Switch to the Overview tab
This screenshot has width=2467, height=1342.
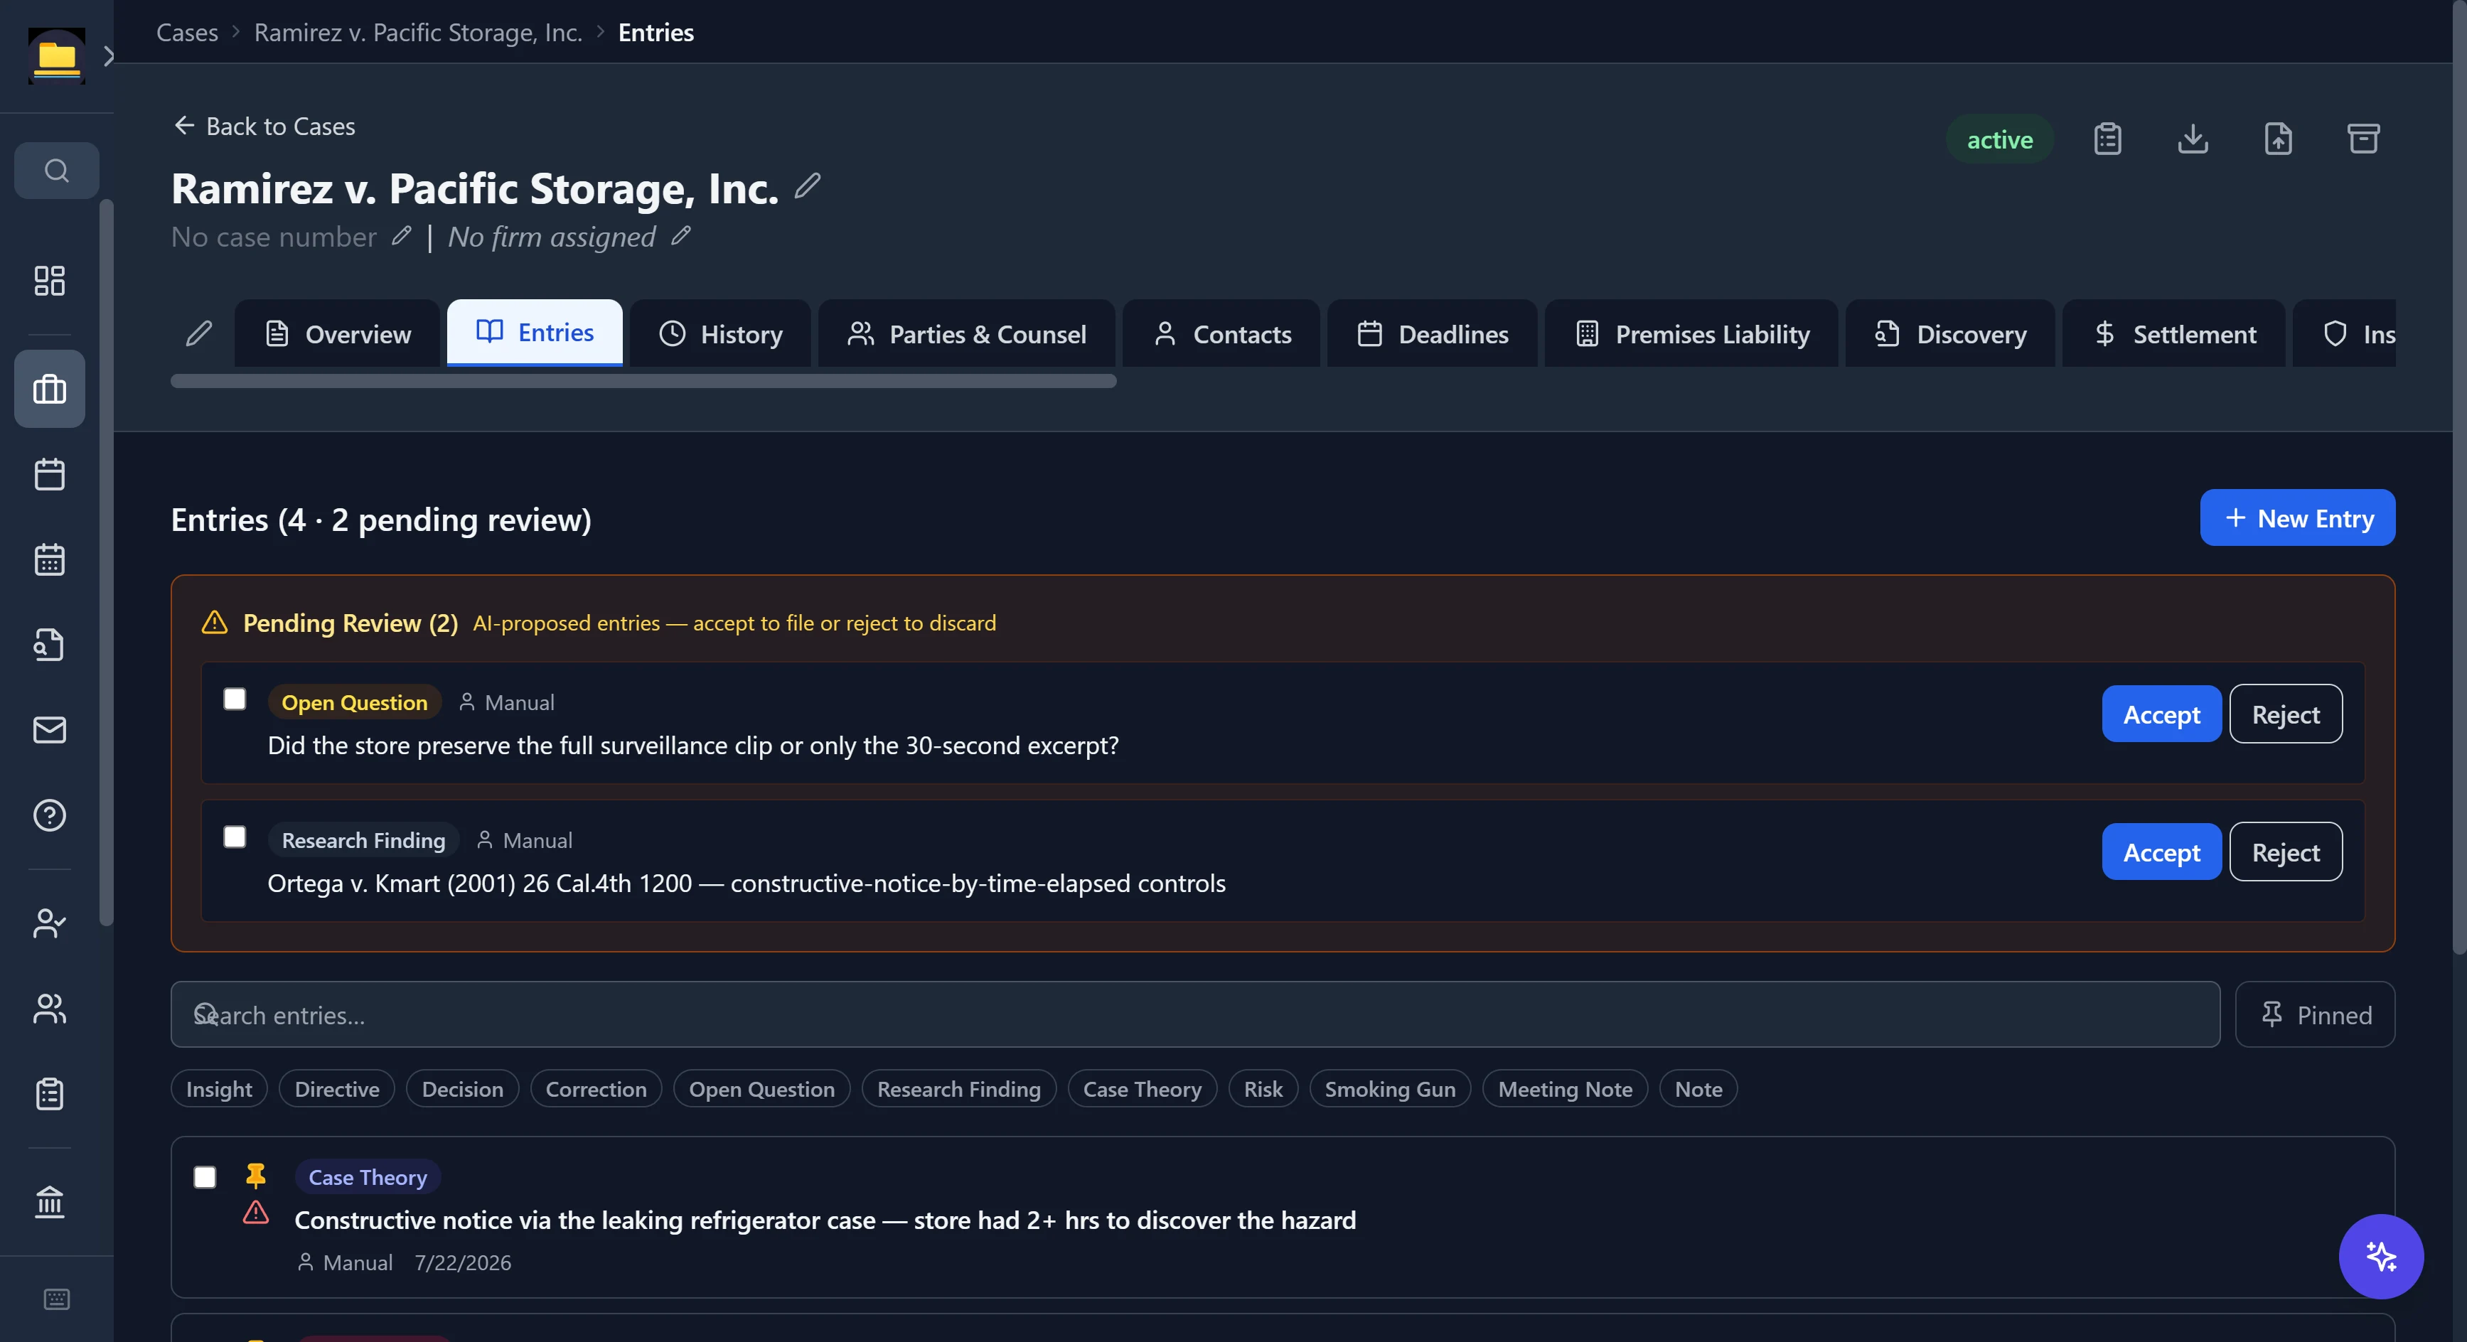337,333
